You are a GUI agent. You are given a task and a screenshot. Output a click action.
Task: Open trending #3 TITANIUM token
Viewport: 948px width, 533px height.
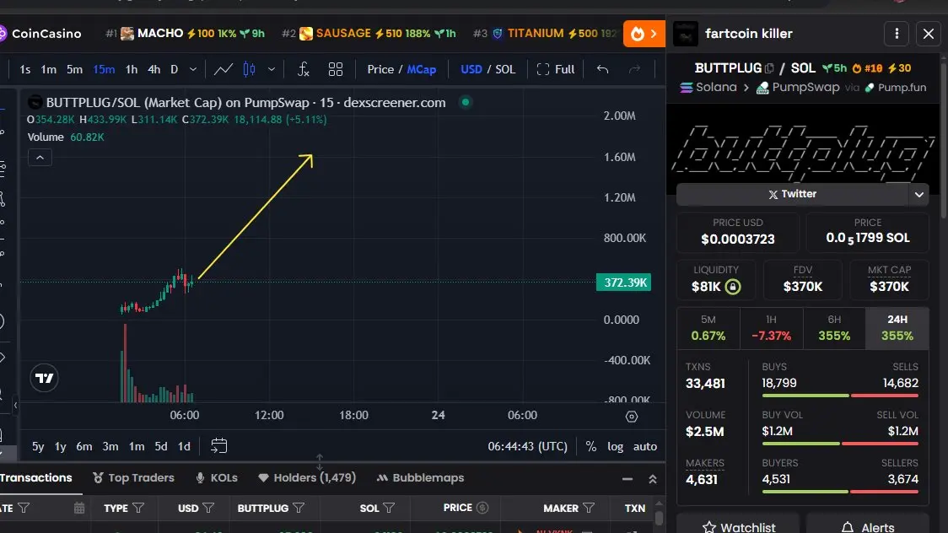545,34
